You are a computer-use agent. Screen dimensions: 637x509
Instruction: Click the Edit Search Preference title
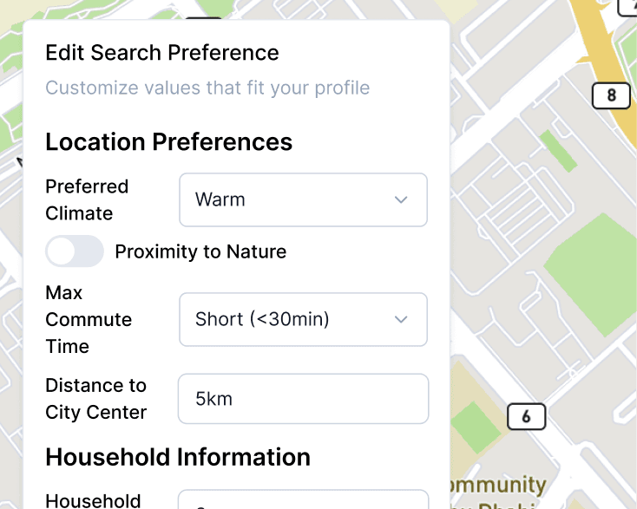(162, 53)
